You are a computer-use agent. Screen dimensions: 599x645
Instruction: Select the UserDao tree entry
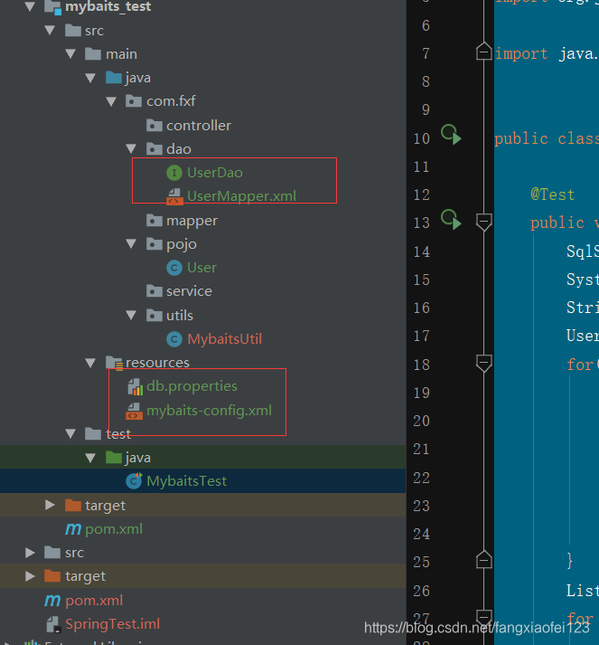[x=215, y=173]
